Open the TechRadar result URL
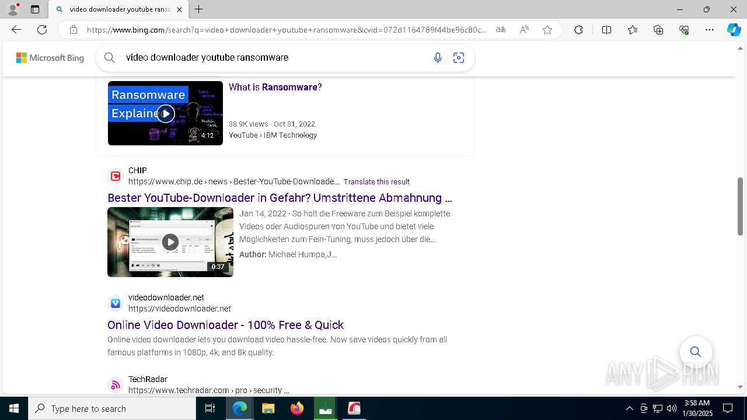 [x=208, y=390]
